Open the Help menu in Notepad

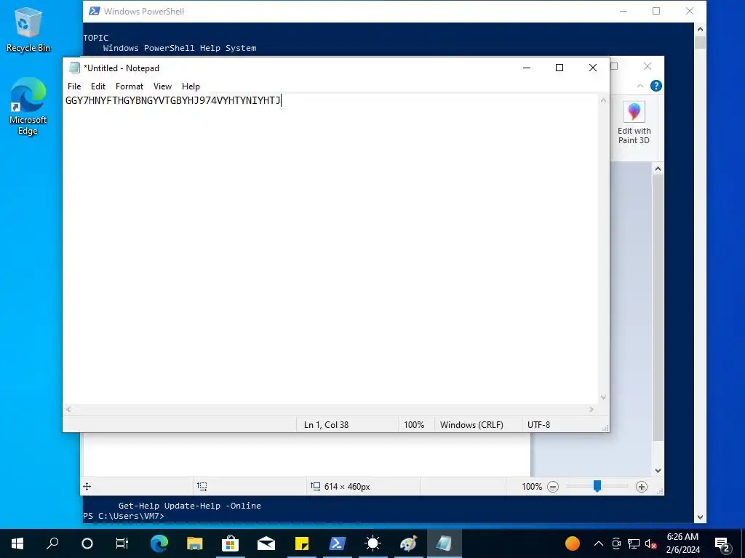click(191, 86)
